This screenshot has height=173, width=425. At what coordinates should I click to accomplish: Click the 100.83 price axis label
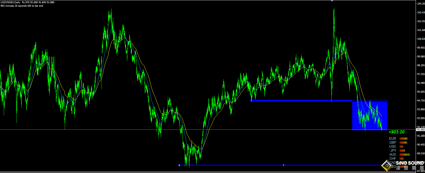(x=421, y=39)
